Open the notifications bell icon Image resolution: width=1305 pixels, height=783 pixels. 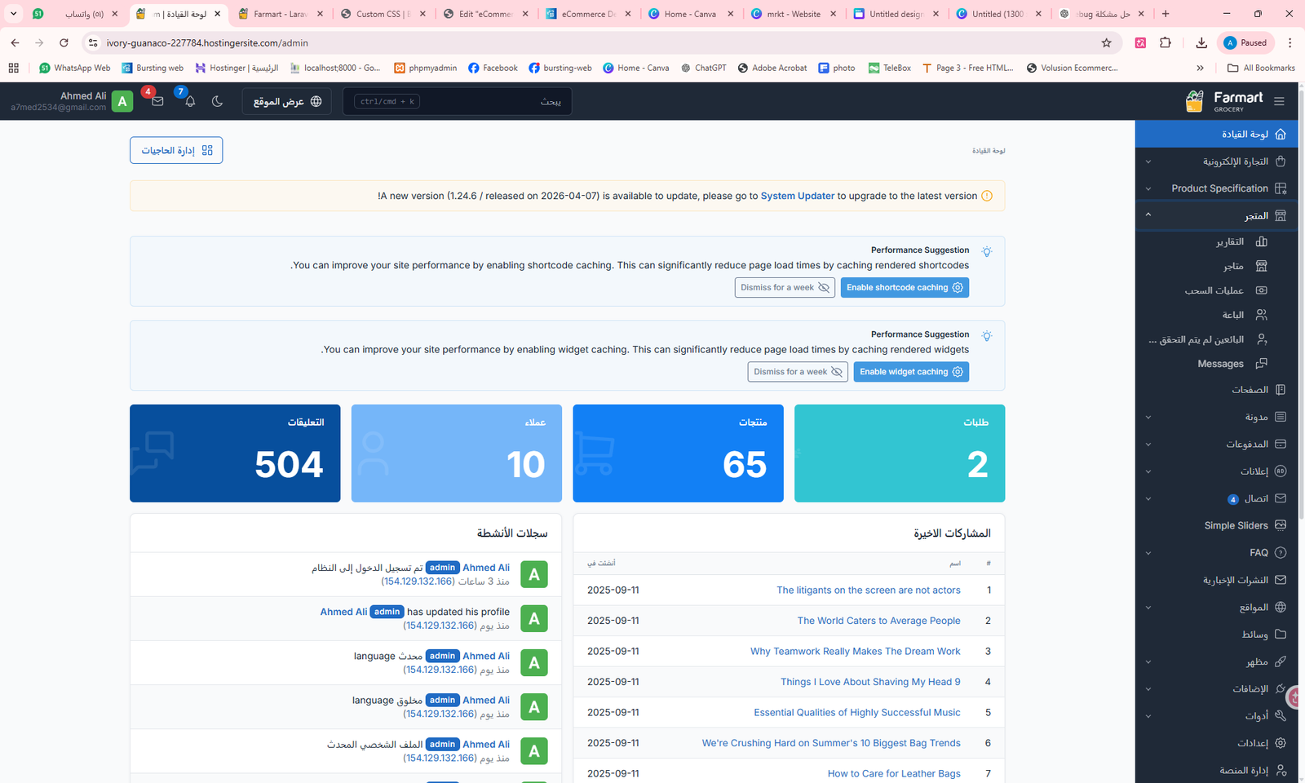click(190, 101)
